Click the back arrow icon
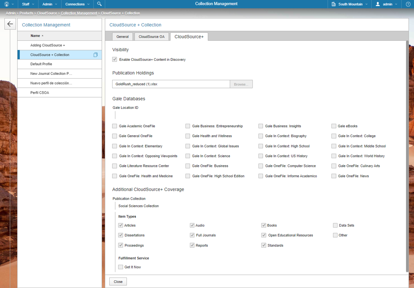This screenshot has height=288, width=414. [10, 24]
